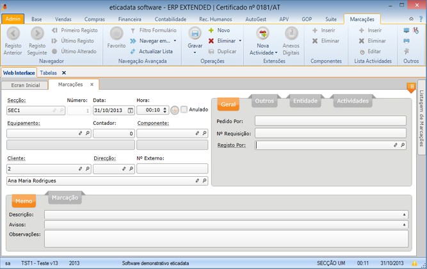
Task: Go to Registo Anterior record
Action: (x=13, y=35)
